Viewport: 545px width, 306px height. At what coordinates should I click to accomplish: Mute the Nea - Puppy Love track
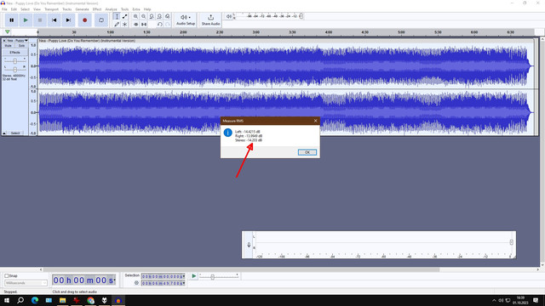click(8, 45)
